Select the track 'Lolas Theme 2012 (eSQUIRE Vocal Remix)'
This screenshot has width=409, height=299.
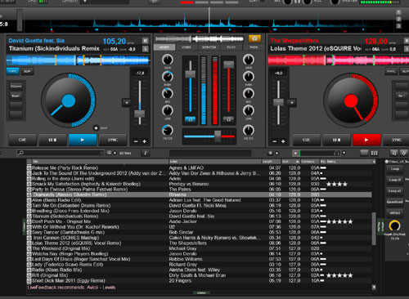[200, 243]
